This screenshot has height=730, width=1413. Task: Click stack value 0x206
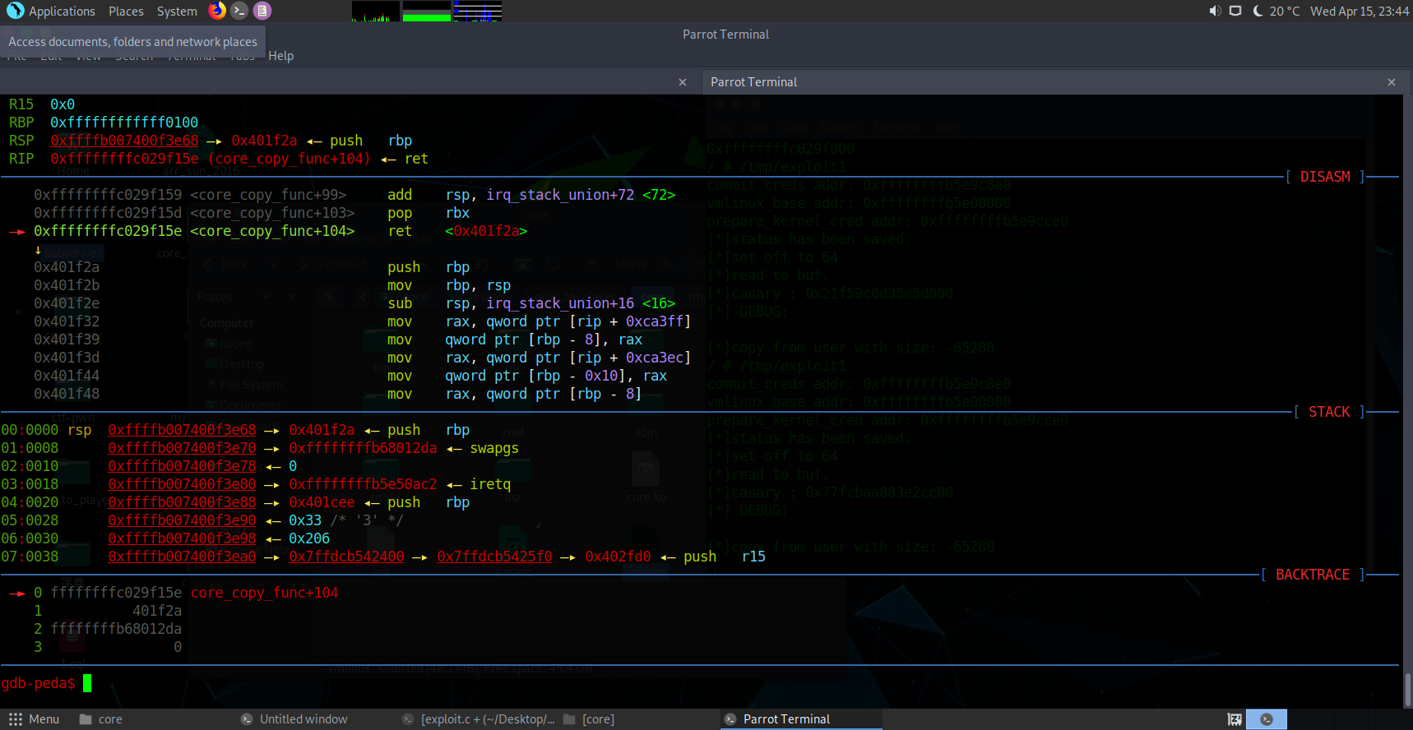(x=309, y=538)
